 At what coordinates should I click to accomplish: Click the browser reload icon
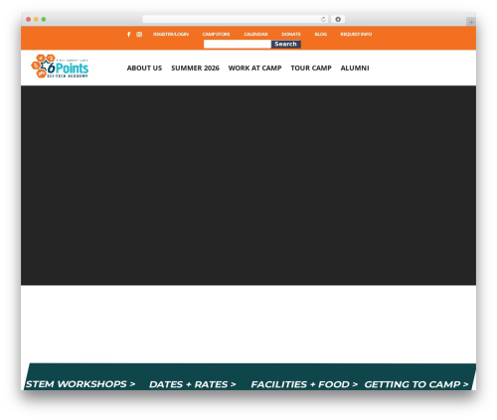click(x=323, y=19)
